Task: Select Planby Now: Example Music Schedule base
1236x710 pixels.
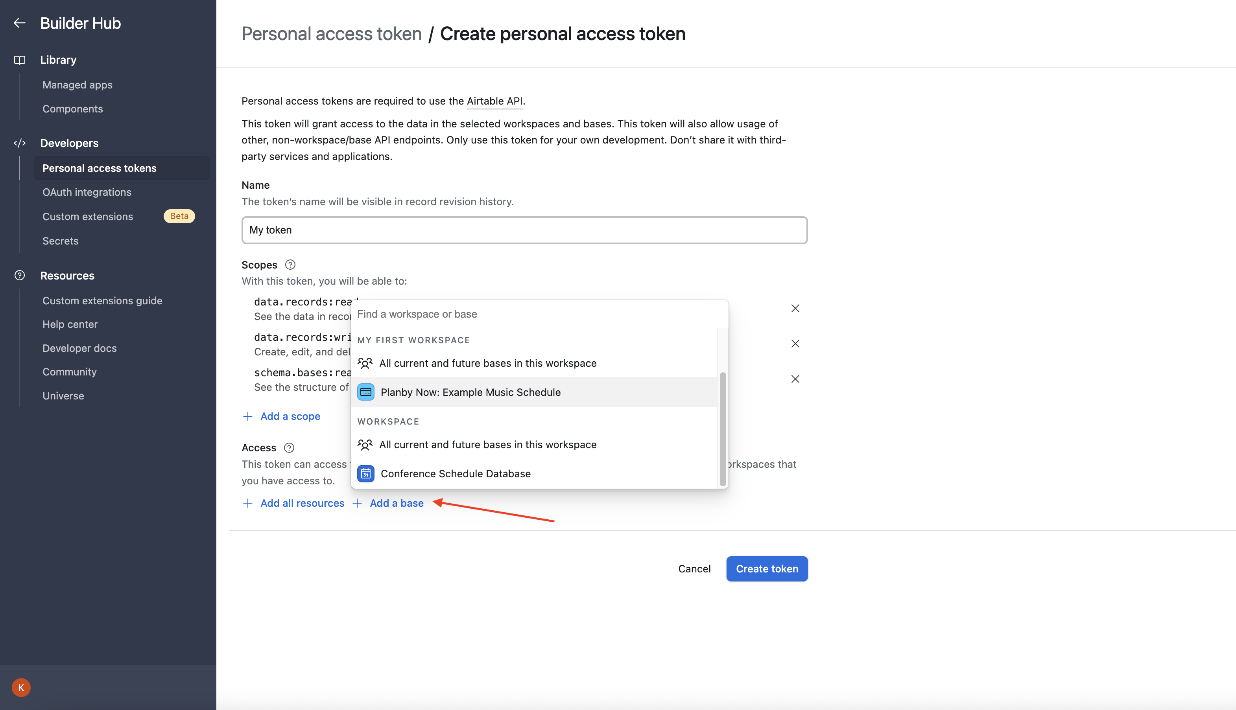Action: 470,392
